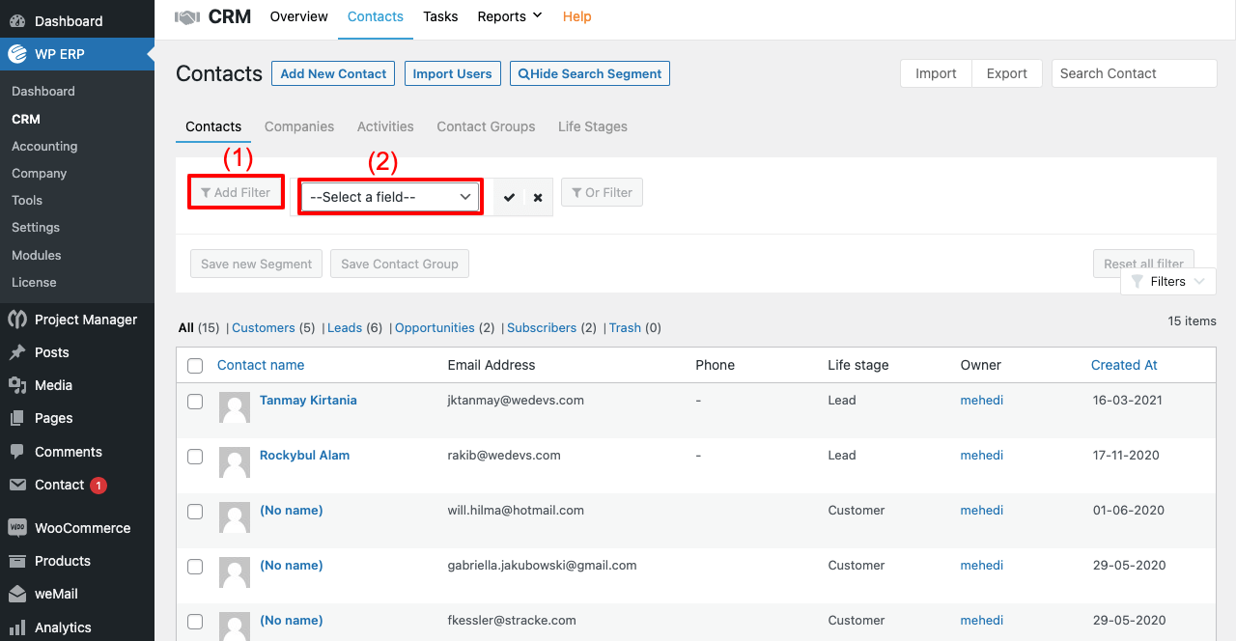The image size is (1236, 641).
Task: Open WooCommerce icon in sidebar
Action: pyautogui.click(x=17, y=528)
